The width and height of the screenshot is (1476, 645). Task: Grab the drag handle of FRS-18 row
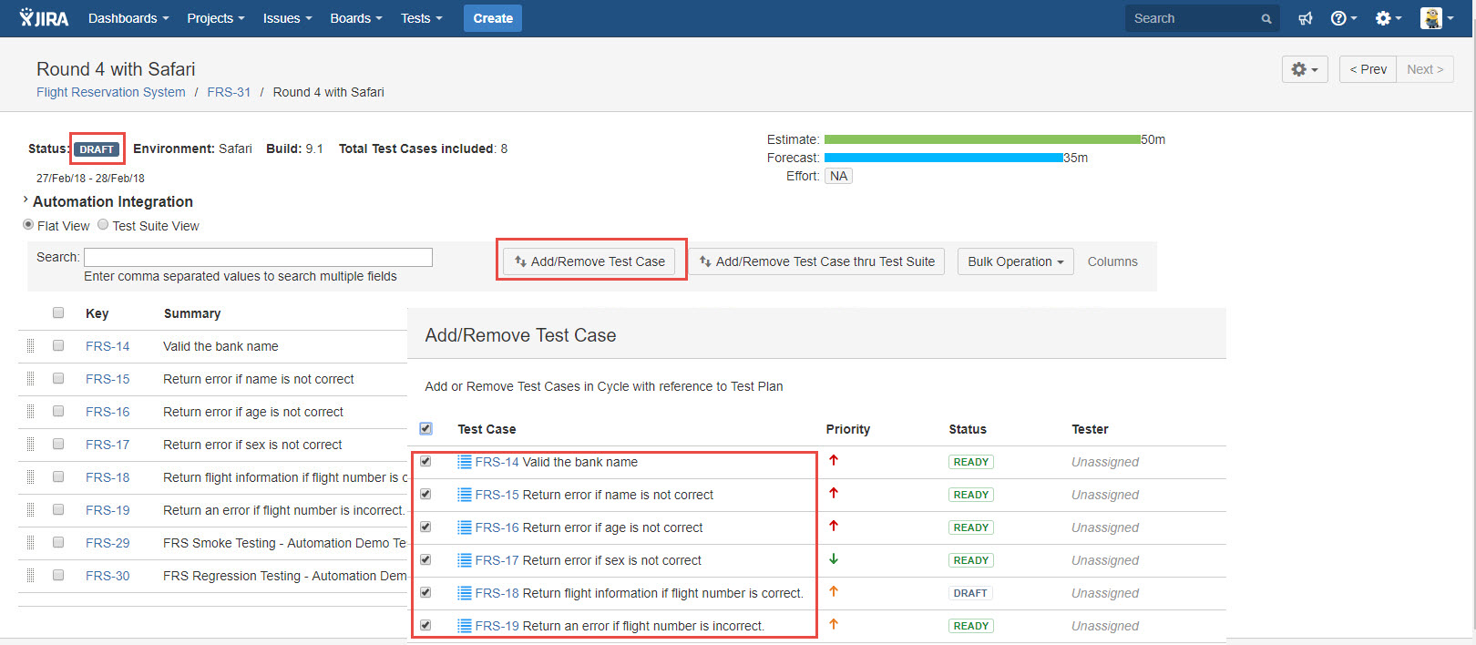(30, 477)
